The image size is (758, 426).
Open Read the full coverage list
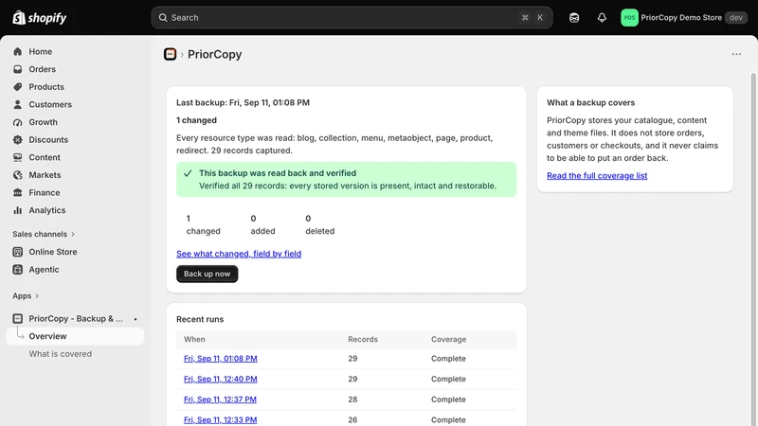coord(597,176)
